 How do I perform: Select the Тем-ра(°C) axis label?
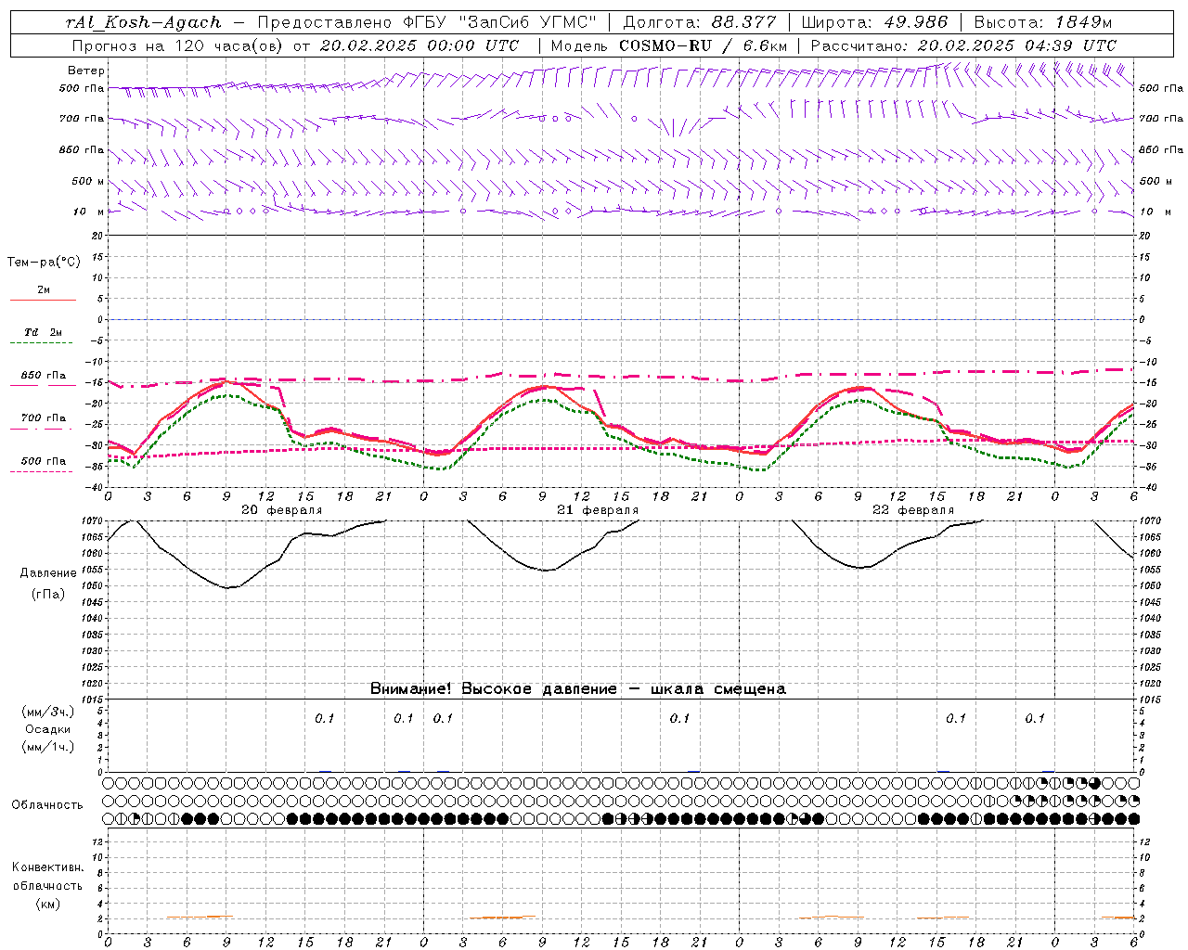pyautogui.click(x=44, y=263)
